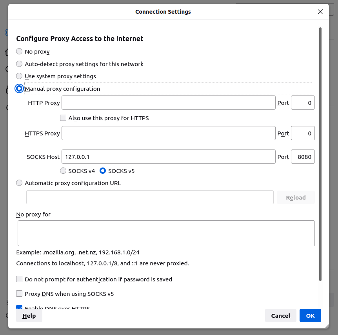Open Help for connection settings

click(29, 316)
